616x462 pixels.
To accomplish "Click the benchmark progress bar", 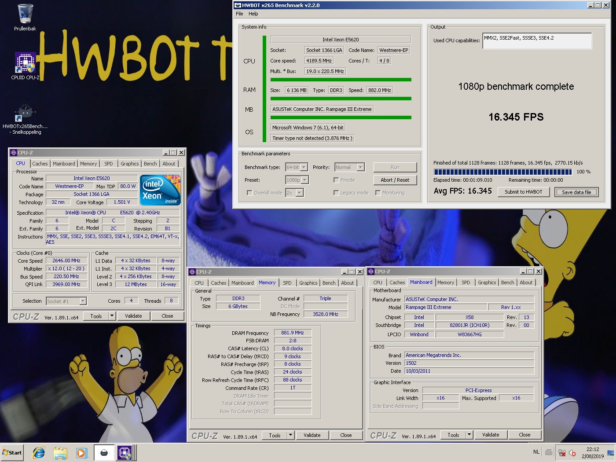I will [x=503, y=172].
